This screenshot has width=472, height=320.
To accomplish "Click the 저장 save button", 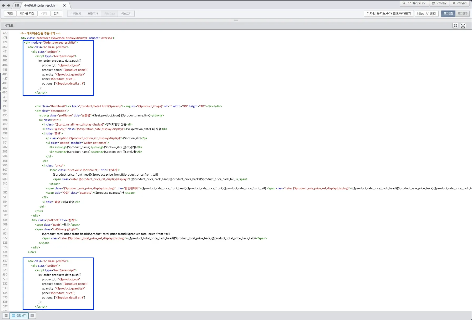I will pos(10,13).
